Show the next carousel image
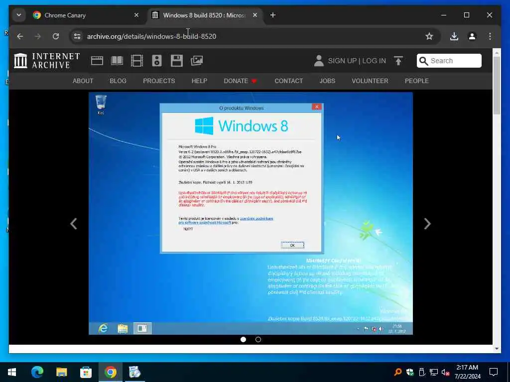Image resolution: width=510 pixels, height=382 pixels. pos(427,223)
